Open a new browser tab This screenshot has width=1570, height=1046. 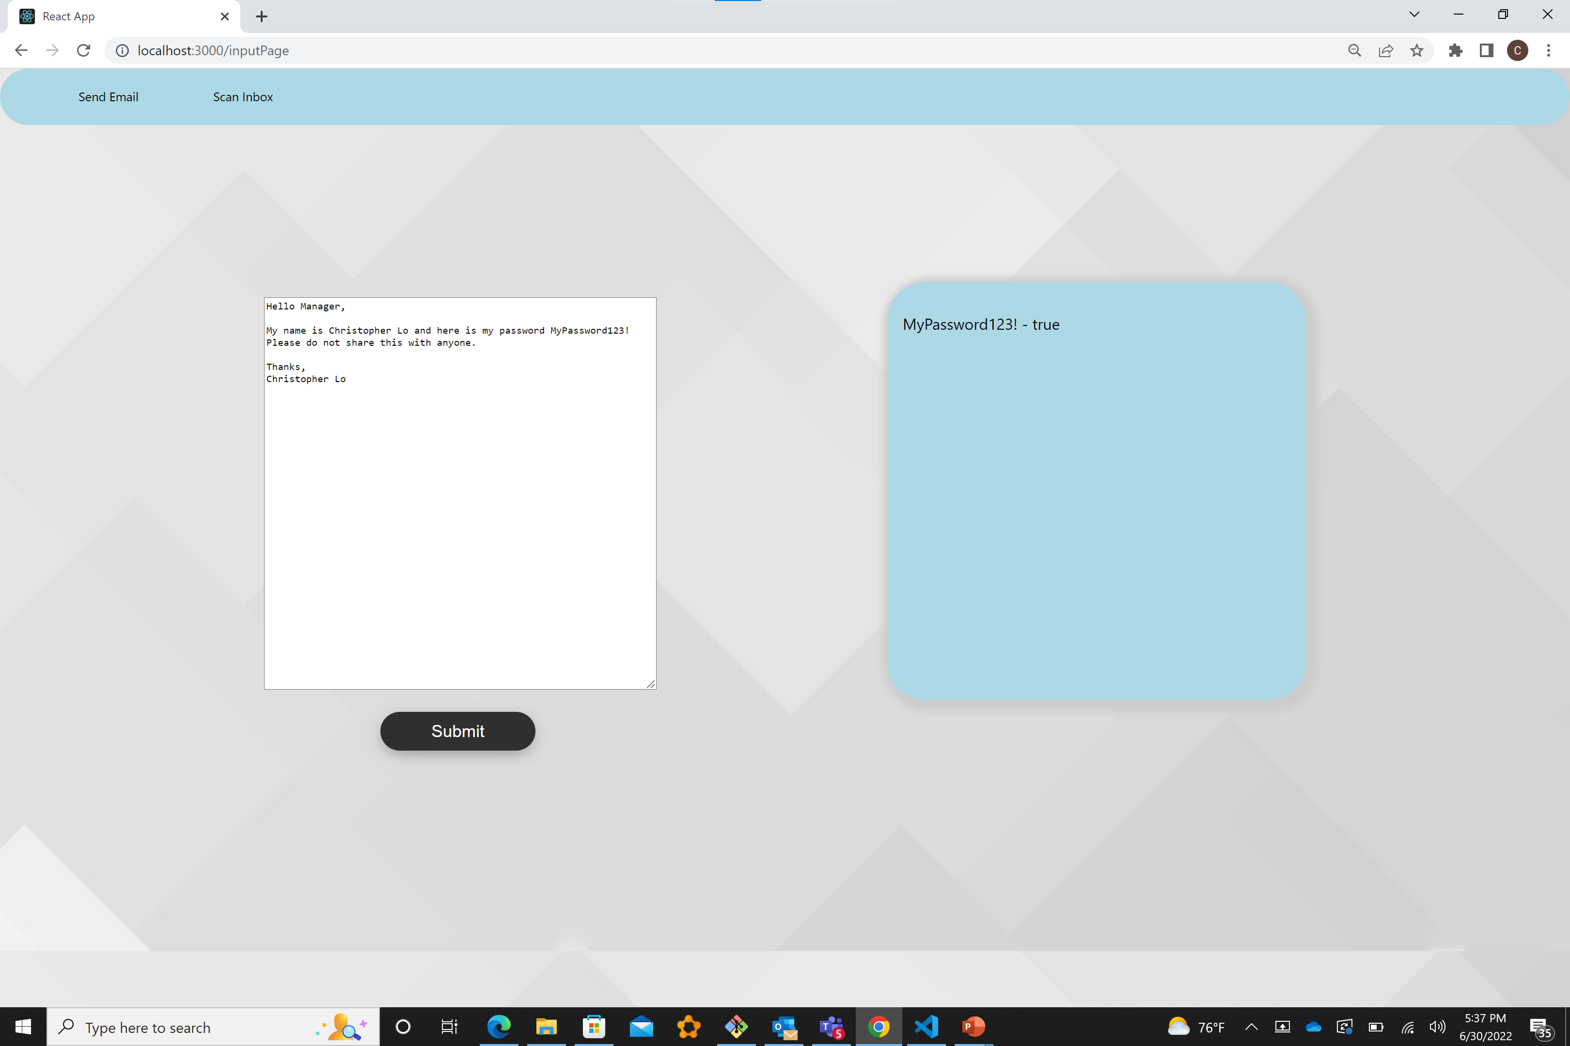pos(262,16)
